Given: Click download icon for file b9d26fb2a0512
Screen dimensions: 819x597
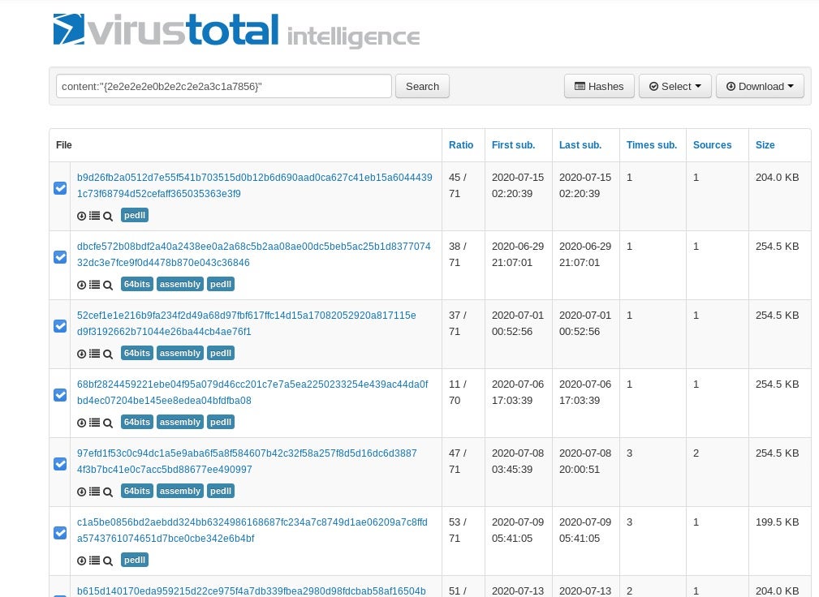Looking at the screenshot, I should [81, 216].
